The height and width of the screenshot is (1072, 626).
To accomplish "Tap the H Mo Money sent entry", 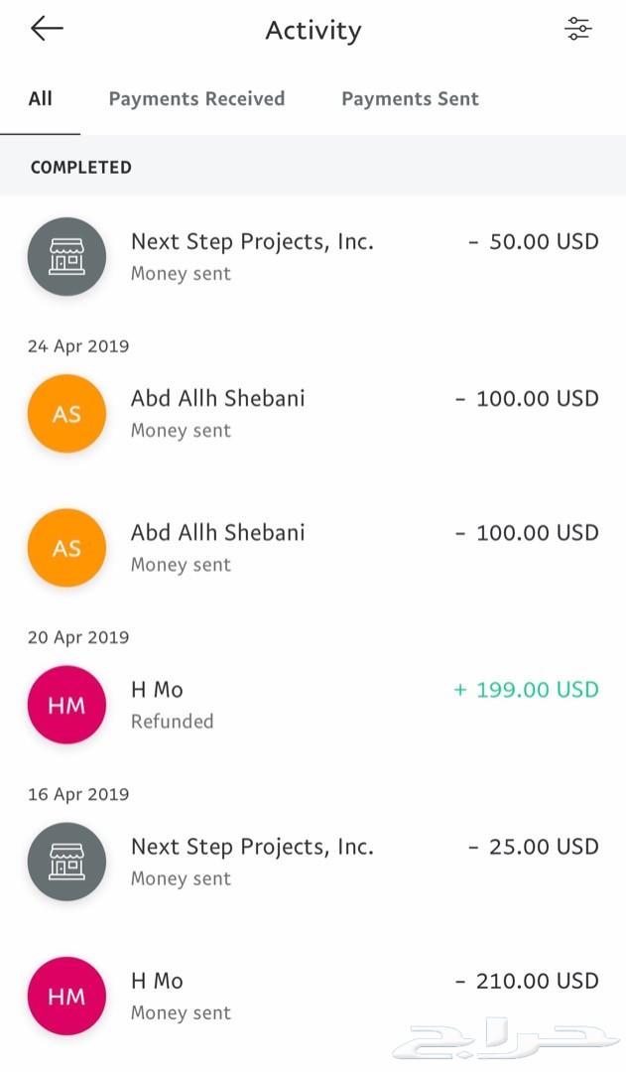I will tap(313, 997).
